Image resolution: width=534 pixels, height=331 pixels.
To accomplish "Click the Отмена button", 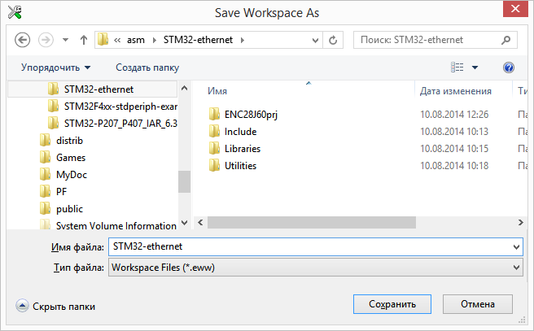I will (x=478, y=304).
